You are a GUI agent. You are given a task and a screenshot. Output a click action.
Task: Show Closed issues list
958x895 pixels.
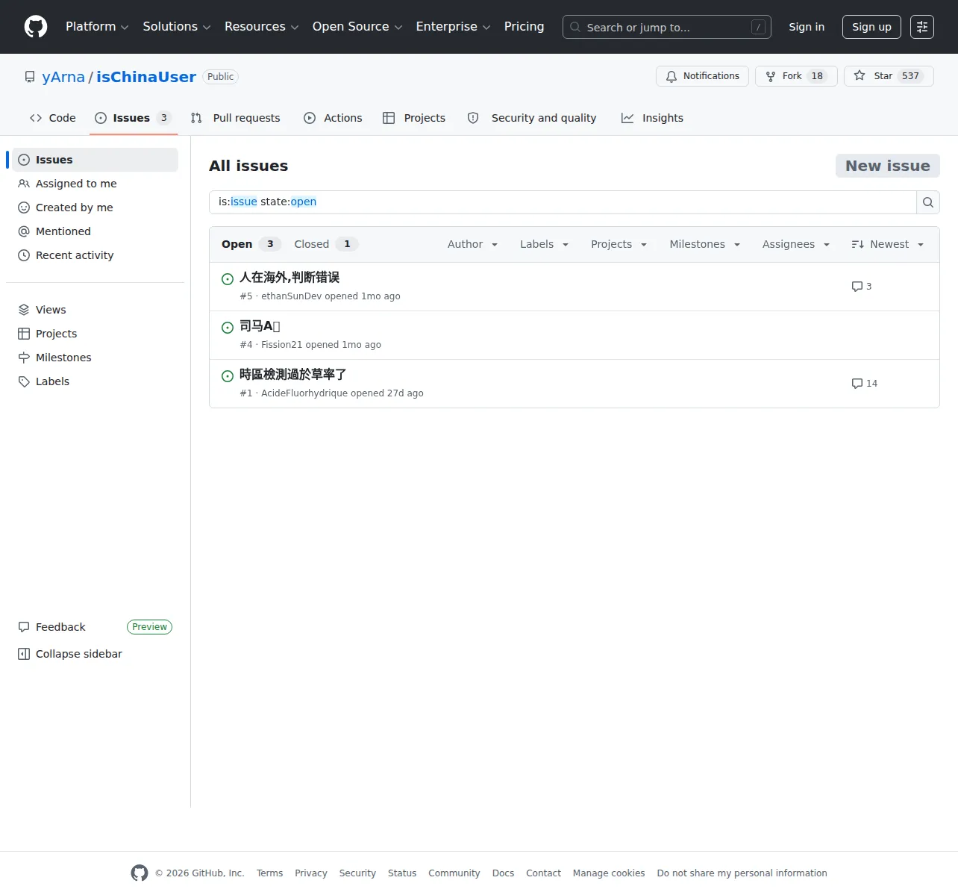pos(325,244)
